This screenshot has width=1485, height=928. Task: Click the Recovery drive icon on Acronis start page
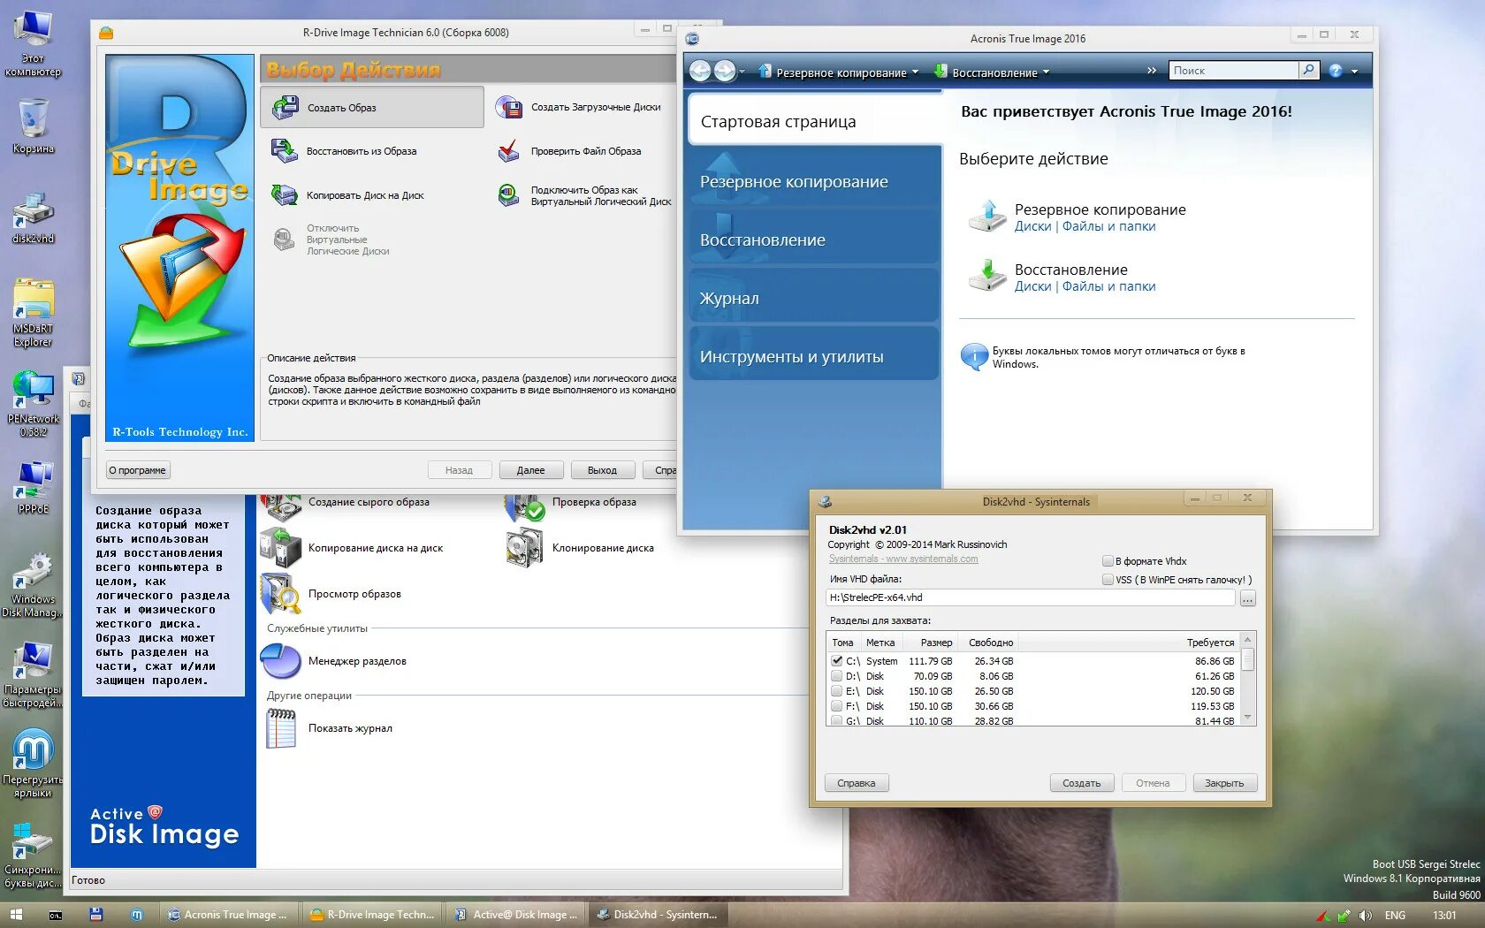tap(987, 276)
